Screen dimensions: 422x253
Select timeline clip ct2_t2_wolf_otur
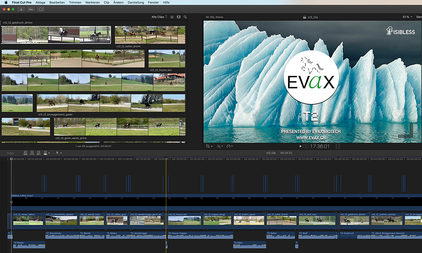tap(317, 221)
